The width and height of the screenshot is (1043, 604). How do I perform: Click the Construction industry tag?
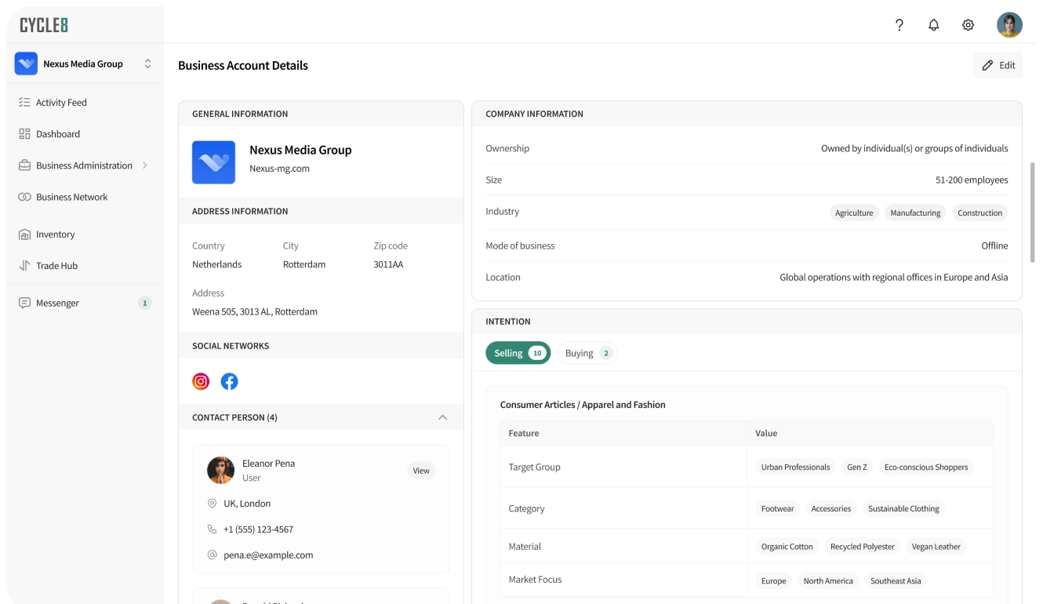(x=979, y=213)
